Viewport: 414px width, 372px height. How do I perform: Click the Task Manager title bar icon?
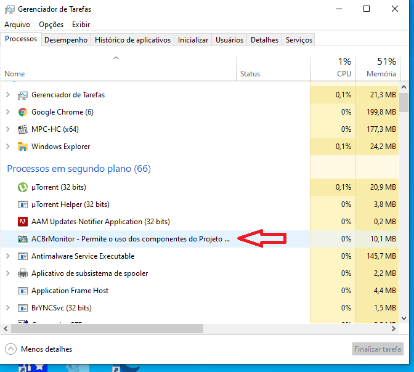9,9
